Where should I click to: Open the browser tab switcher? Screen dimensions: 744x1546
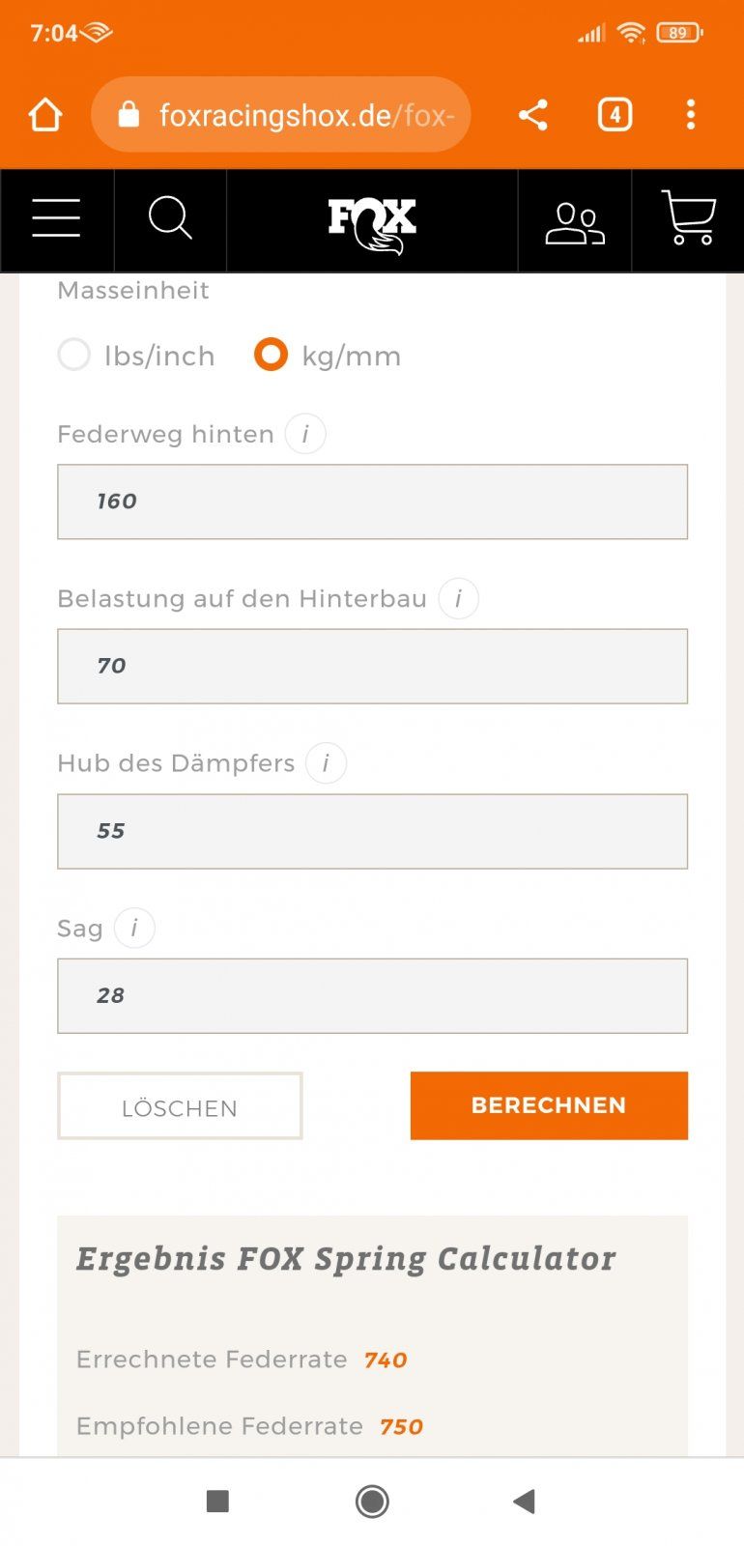point(615,115)
